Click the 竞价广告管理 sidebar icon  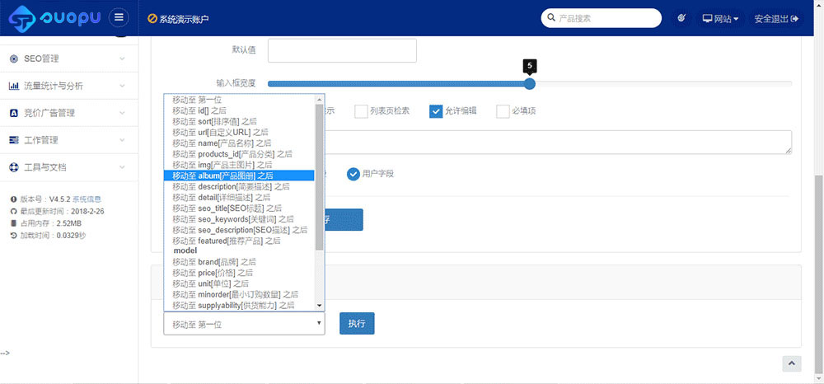pos(14,113)
